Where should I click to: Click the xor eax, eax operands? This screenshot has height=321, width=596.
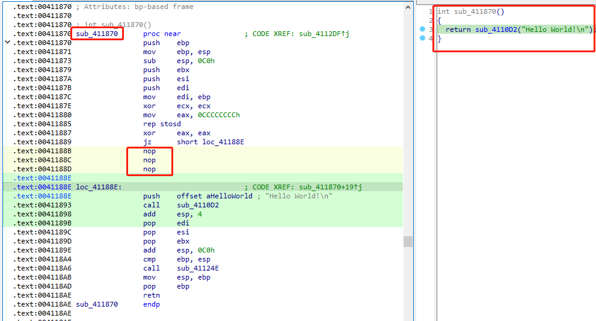click(194, 133)
